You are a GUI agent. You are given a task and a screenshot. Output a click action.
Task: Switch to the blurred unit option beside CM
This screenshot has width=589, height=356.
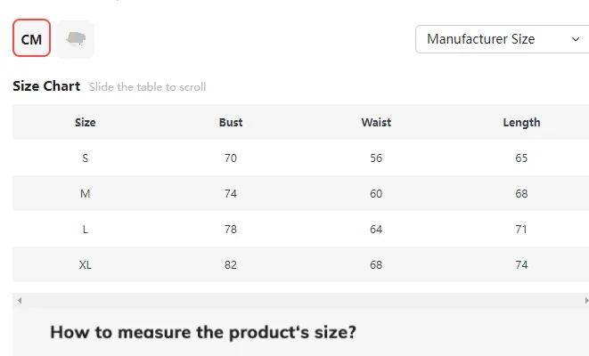tap(76, 39)
